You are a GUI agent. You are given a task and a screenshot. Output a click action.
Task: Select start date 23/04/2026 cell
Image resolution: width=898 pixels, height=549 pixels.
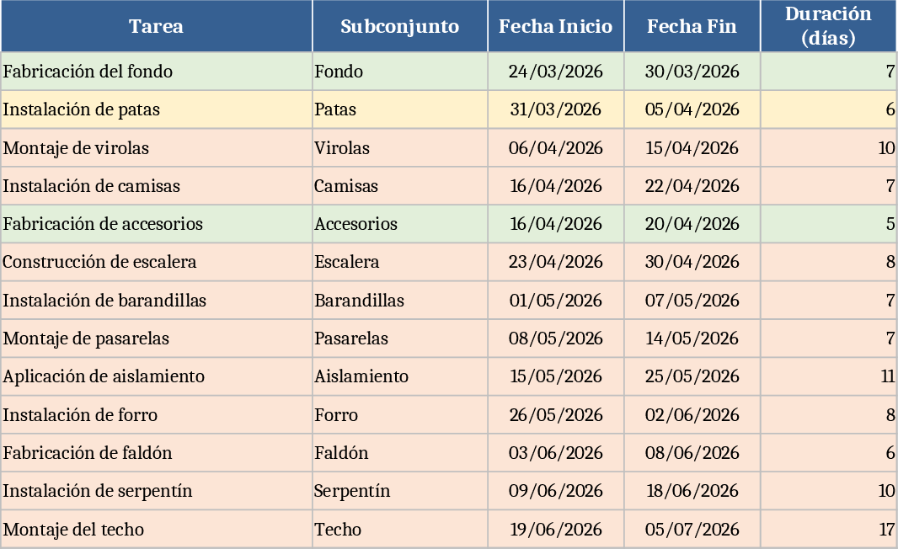[x=556, y=262]
